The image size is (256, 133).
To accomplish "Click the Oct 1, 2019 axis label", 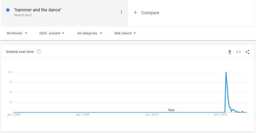I will click(220, 115).
